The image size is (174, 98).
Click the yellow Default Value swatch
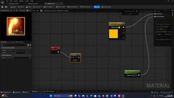click(x=119, y=27)
